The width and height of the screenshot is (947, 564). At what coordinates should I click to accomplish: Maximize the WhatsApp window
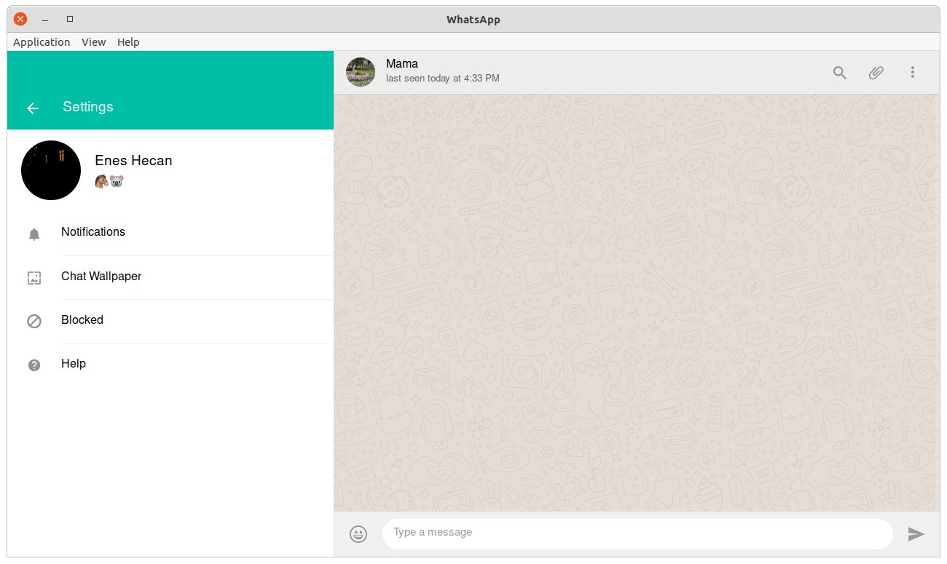tap(69, 19)
